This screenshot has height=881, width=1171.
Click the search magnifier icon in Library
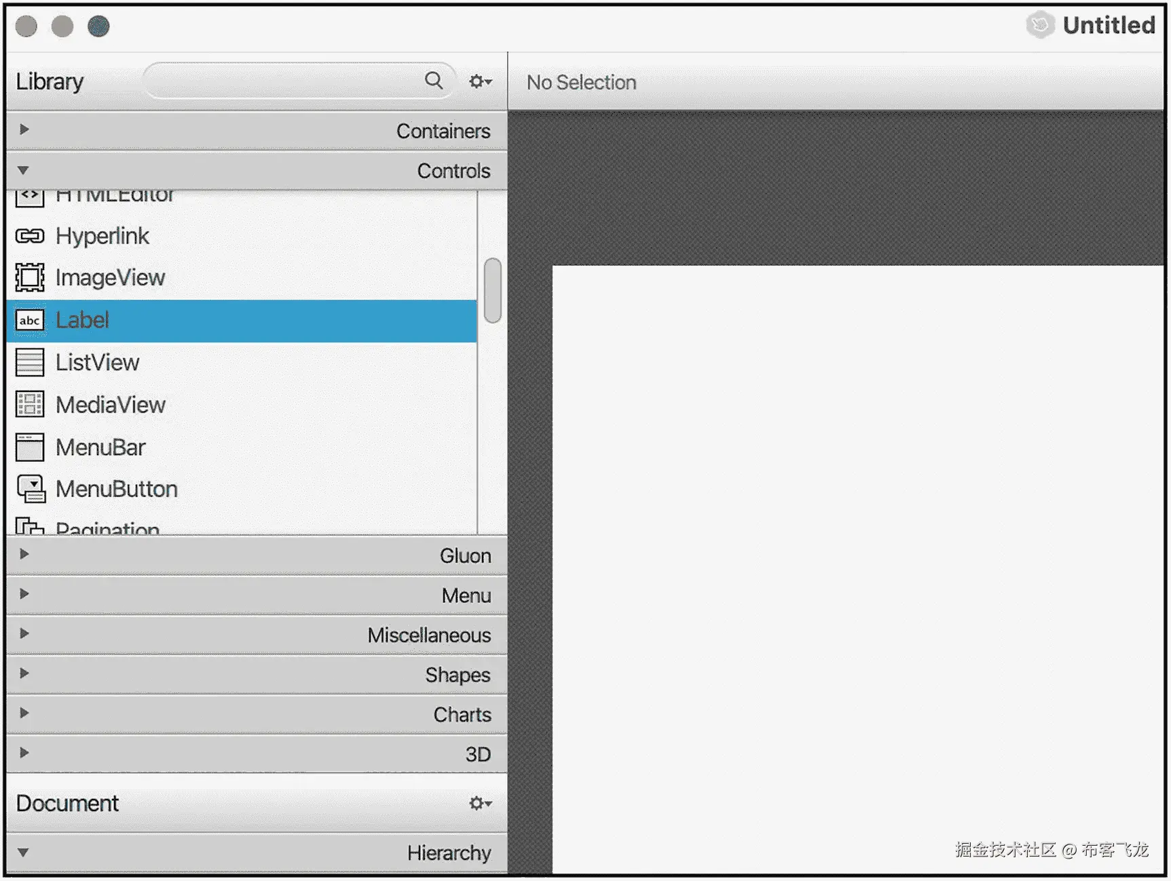point(434,80)
